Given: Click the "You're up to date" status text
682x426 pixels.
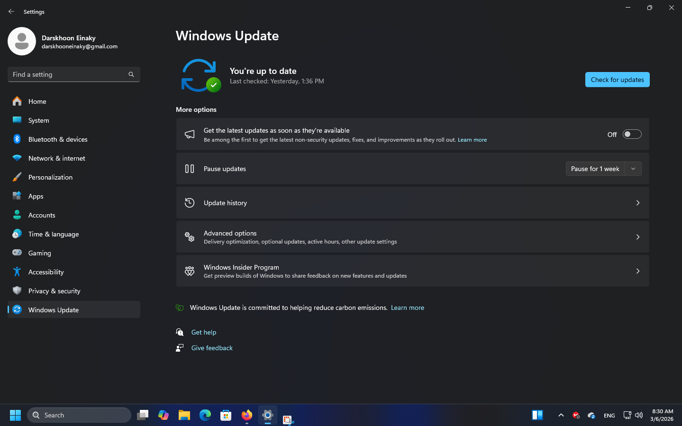Looking at the screenshot, I should pos(263,71).
